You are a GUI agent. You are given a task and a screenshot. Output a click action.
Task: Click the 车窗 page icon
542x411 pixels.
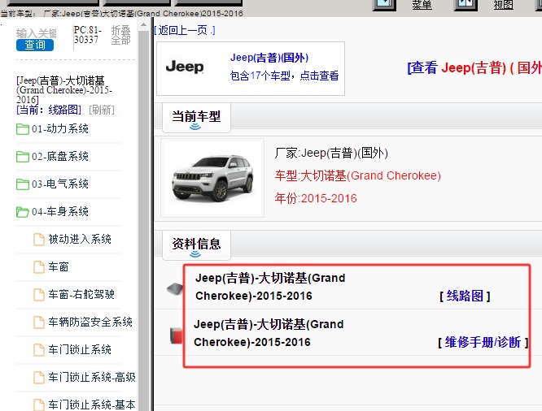pyautogui.click(x=39, y=266)
